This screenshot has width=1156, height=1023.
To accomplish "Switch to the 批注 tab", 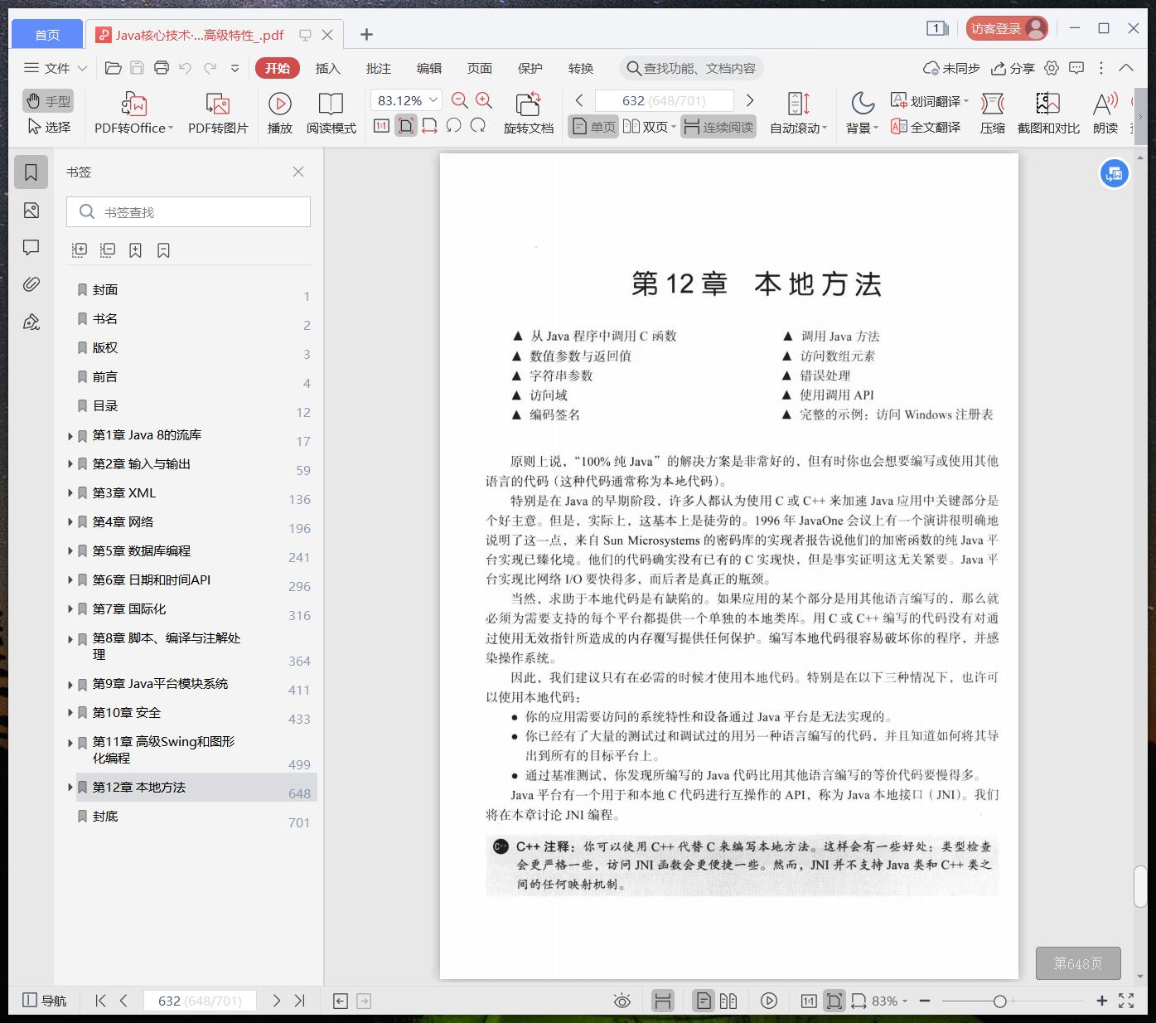I will click(379, 68).
